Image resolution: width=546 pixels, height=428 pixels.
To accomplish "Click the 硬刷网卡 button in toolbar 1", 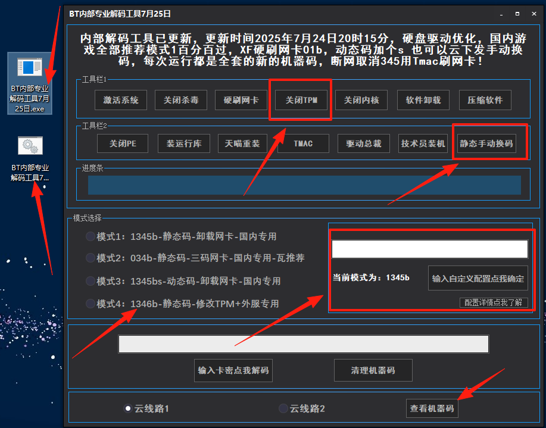I will click(241, 100).
